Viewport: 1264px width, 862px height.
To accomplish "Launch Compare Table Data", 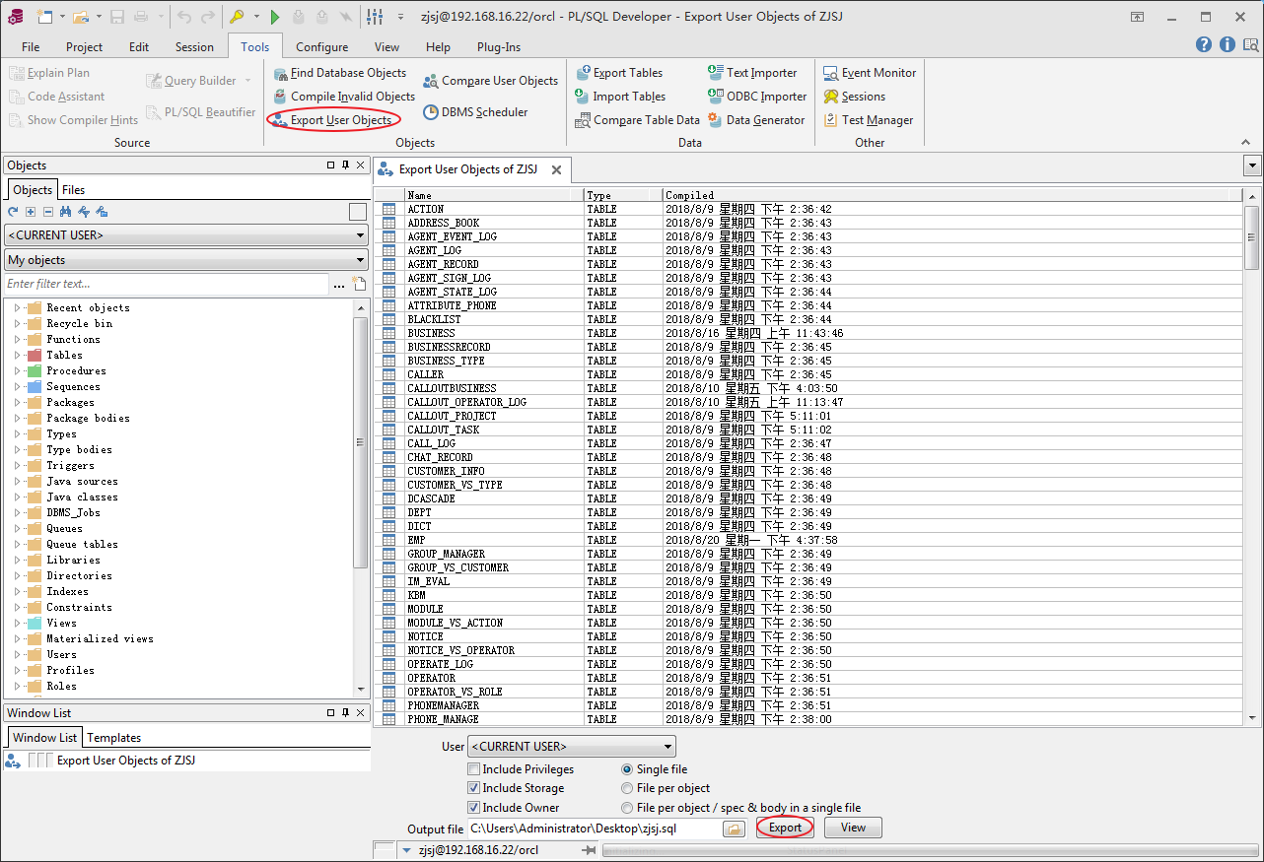I will 637,120.
